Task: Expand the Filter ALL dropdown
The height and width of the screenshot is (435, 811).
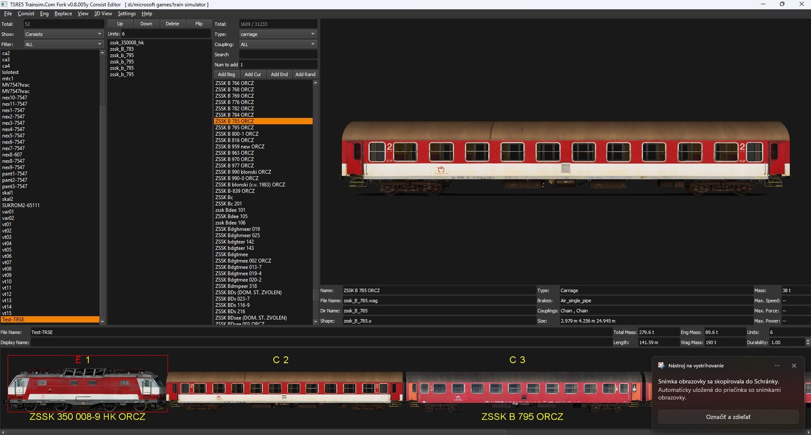Action: click(x=63, y=44)
